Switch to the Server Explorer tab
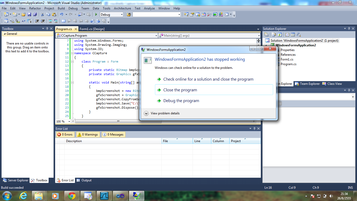Image resolution: width=357 pixels, height=201 pixels. point(15,180)
